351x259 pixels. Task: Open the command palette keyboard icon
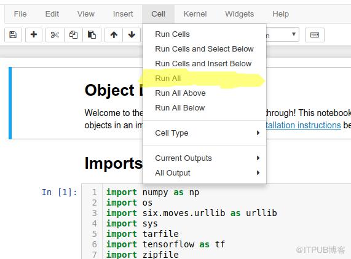(x=315, y=35)
